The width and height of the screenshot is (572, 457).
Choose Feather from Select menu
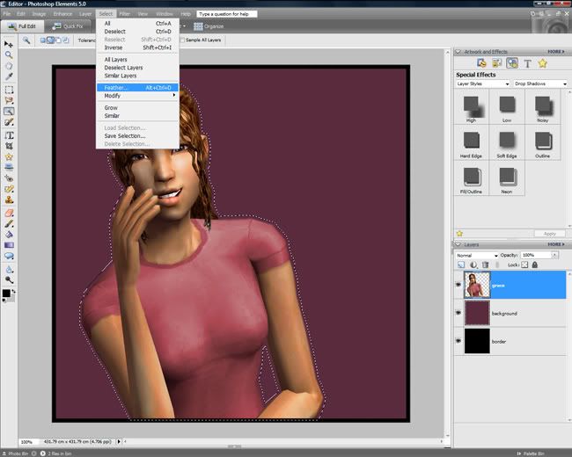137,88
